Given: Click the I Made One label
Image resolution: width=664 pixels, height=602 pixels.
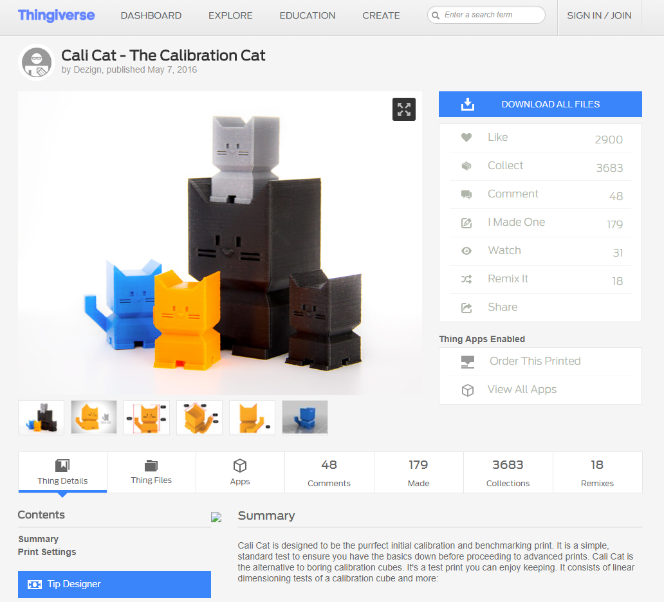Looking at the screenshot, I should click(516, 223).
